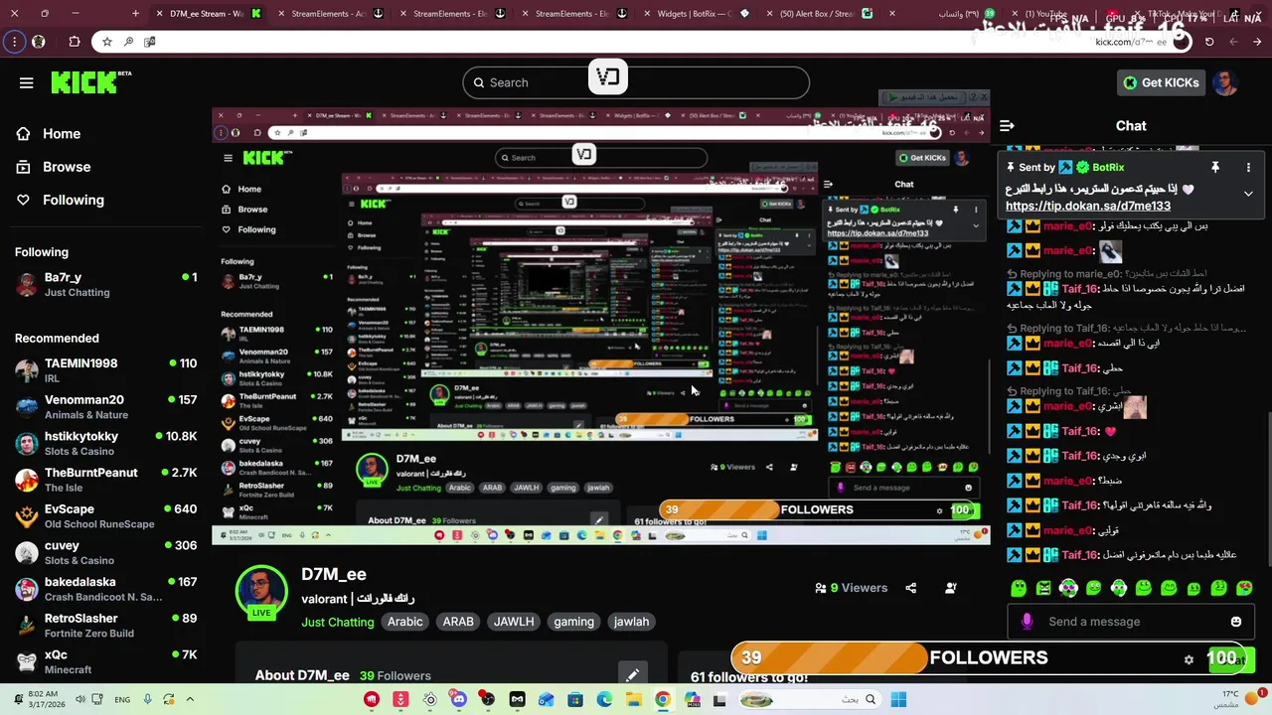
Task: Select the jawlah tag
Action: 631,622
